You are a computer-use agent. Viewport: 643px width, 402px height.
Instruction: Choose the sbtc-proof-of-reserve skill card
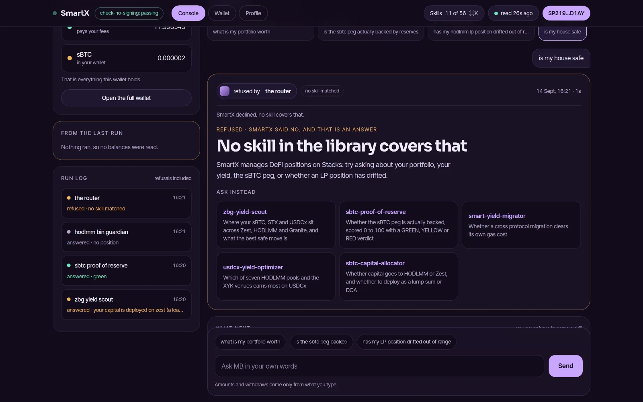point(399,225)
